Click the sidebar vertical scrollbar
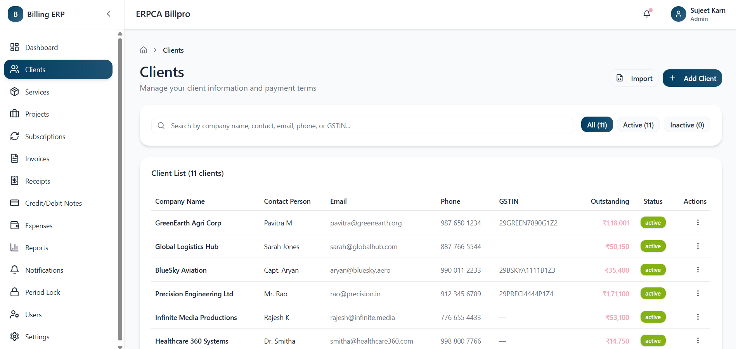This screenshot has height=349, width=736. pos(120,186)
